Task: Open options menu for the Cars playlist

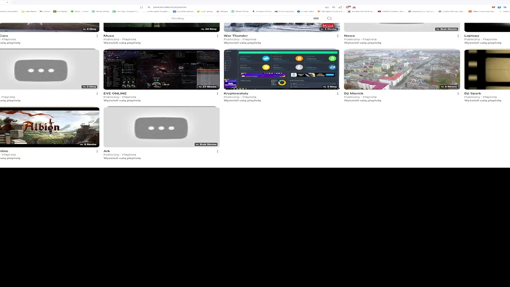Action: pos(97,36)
